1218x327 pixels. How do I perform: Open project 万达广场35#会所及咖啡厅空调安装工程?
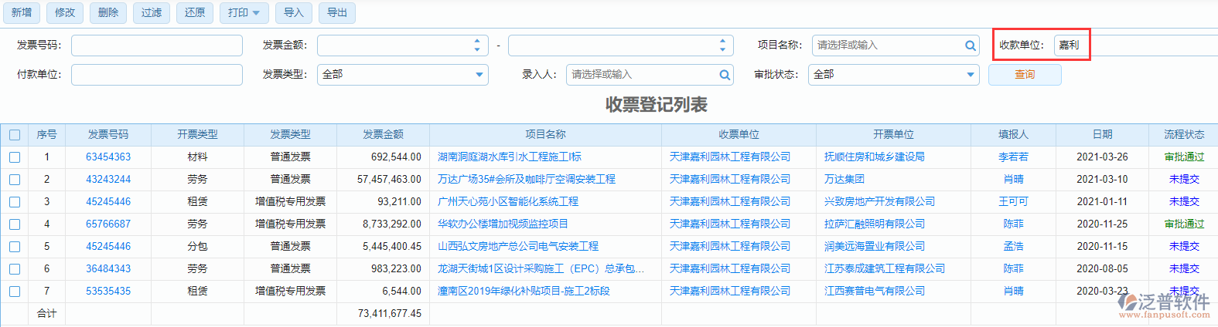point(526,180)
